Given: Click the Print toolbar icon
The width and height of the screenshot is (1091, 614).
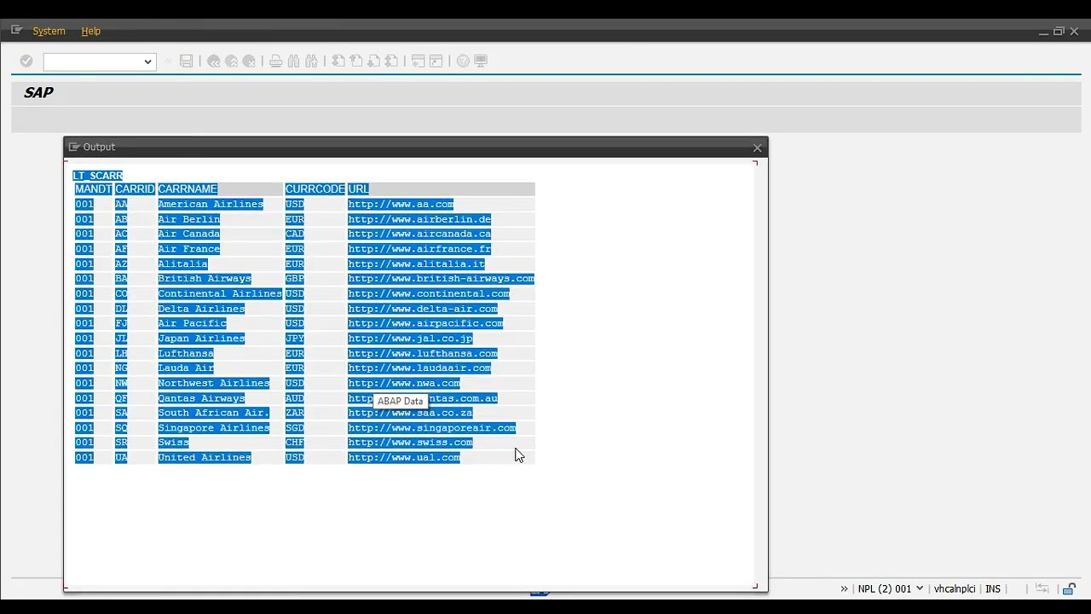Looking at the screenshot, I should pyautogui.click(x=276, y=61).
